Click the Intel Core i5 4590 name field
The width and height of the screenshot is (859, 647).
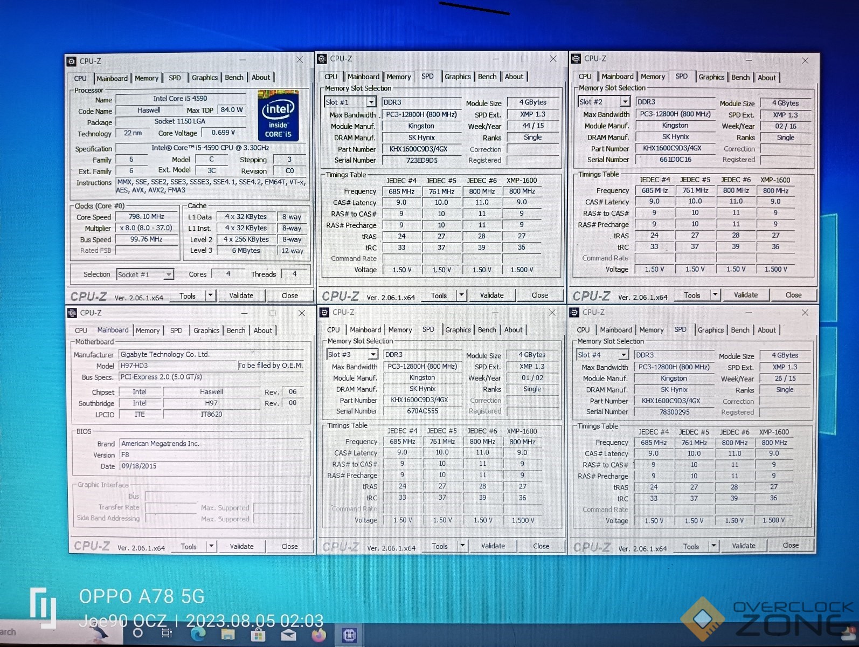pyautogui.click(x=181, y=99)
